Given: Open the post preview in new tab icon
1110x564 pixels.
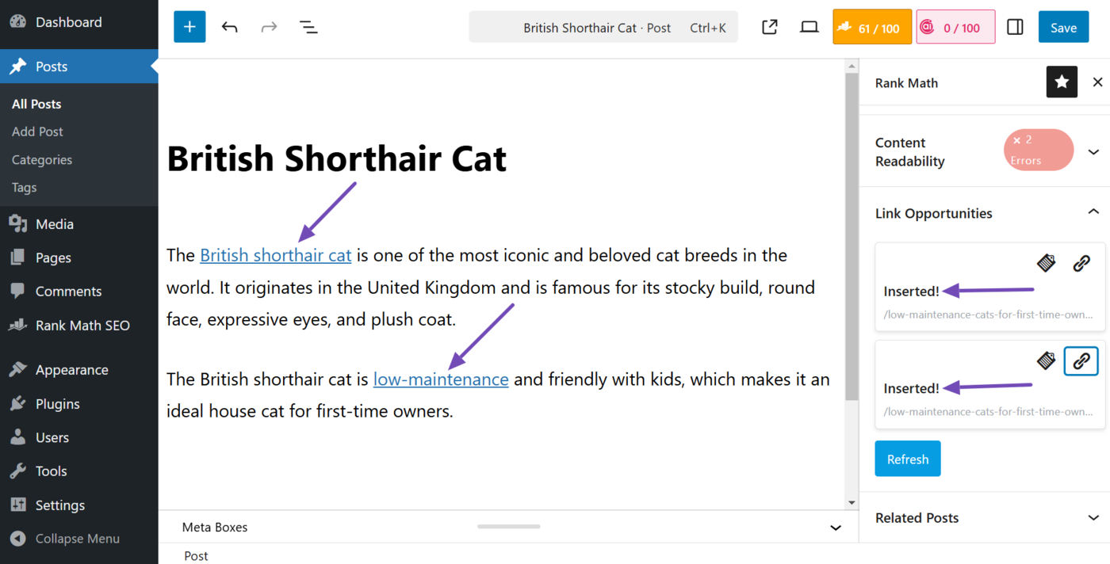Looking at the screenshot, I should [768, 26].
